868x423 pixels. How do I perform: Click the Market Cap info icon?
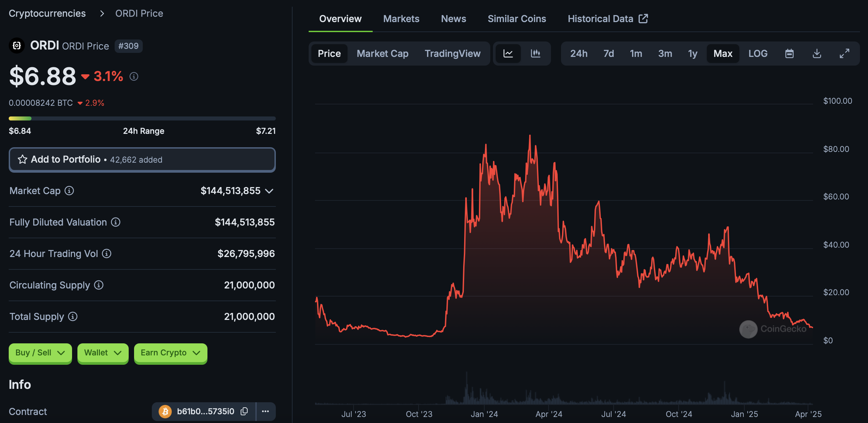point(69,191)
